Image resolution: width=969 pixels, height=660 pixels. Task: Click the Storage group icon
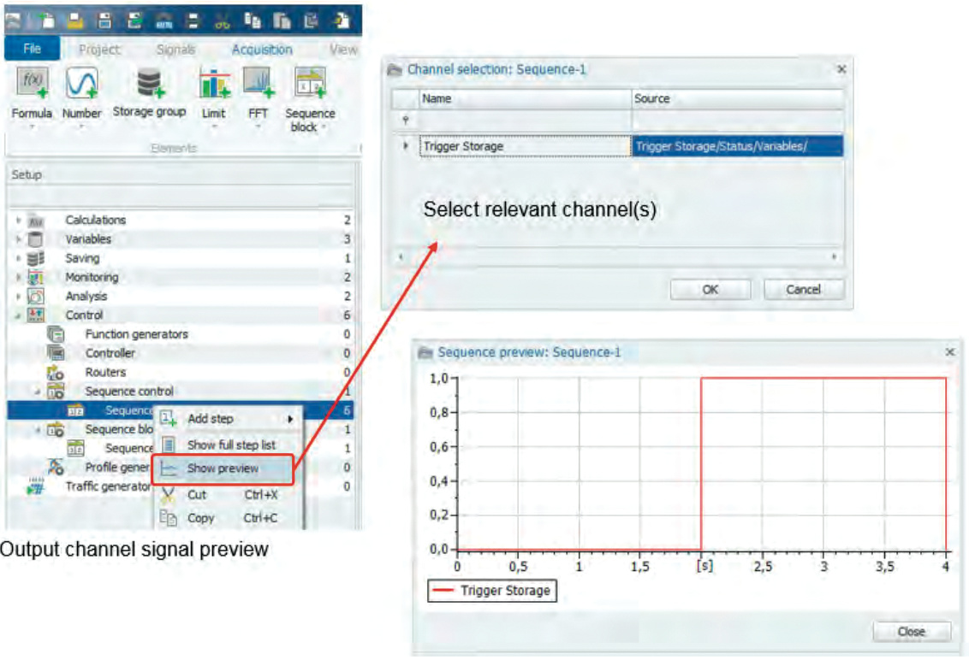click(149, 85)
